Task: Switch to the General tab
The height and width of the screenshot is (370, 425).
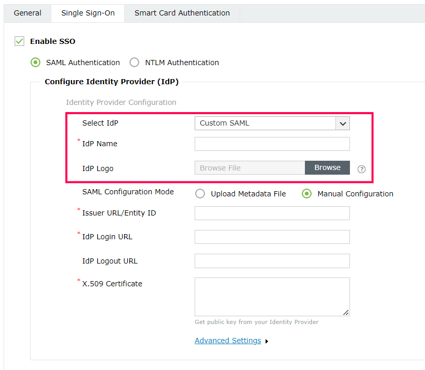Action: coord(27,13)
